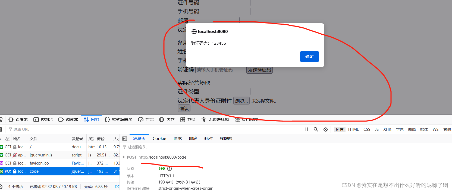Select the 消息头 headers tab
452x190 pixels.
pyautogui.click(x=139, y=139)
